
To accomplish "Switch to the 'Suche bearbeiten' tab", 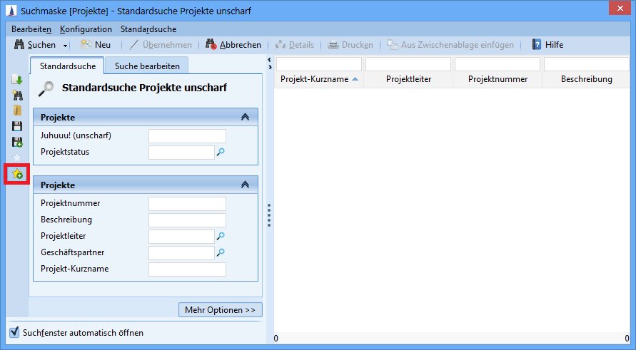I will (x=146, y=66).
